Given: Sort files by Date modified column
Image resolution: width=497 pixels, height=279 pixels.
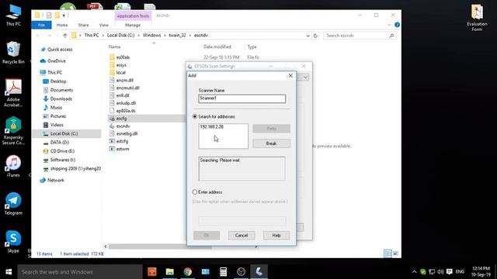Looking at the screenshot, I should [x=217, y=46].
